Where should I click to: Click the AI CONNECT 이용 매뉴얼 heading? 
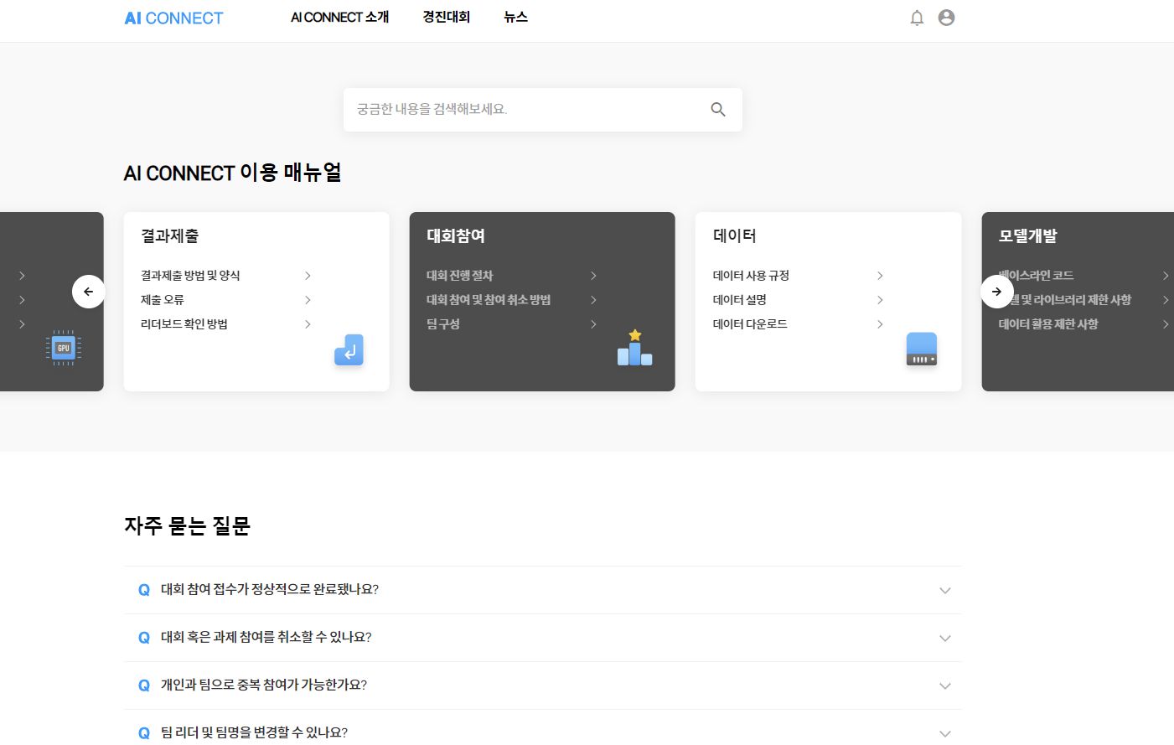tap(233, 173)
